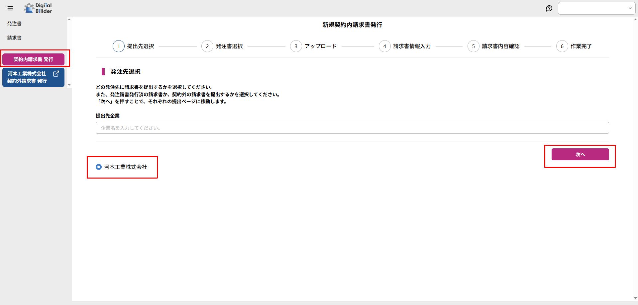Open 発注書 in the sidebar
Image resolution: width=638 pixels, height=305 pixels.
click(x=14, y=24)
